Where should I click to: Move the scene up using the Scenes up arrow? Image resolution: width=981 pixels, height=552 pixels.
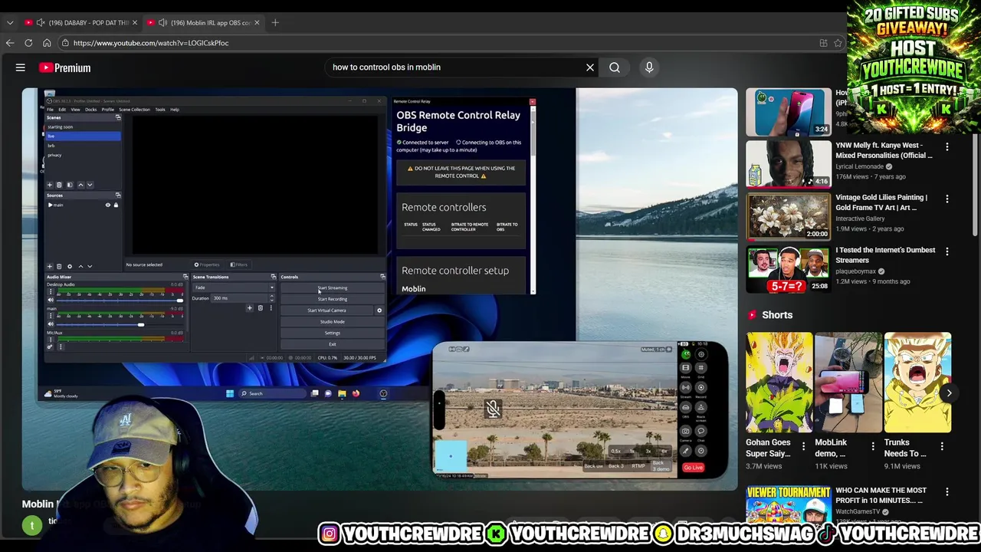(x=80, y=185)
